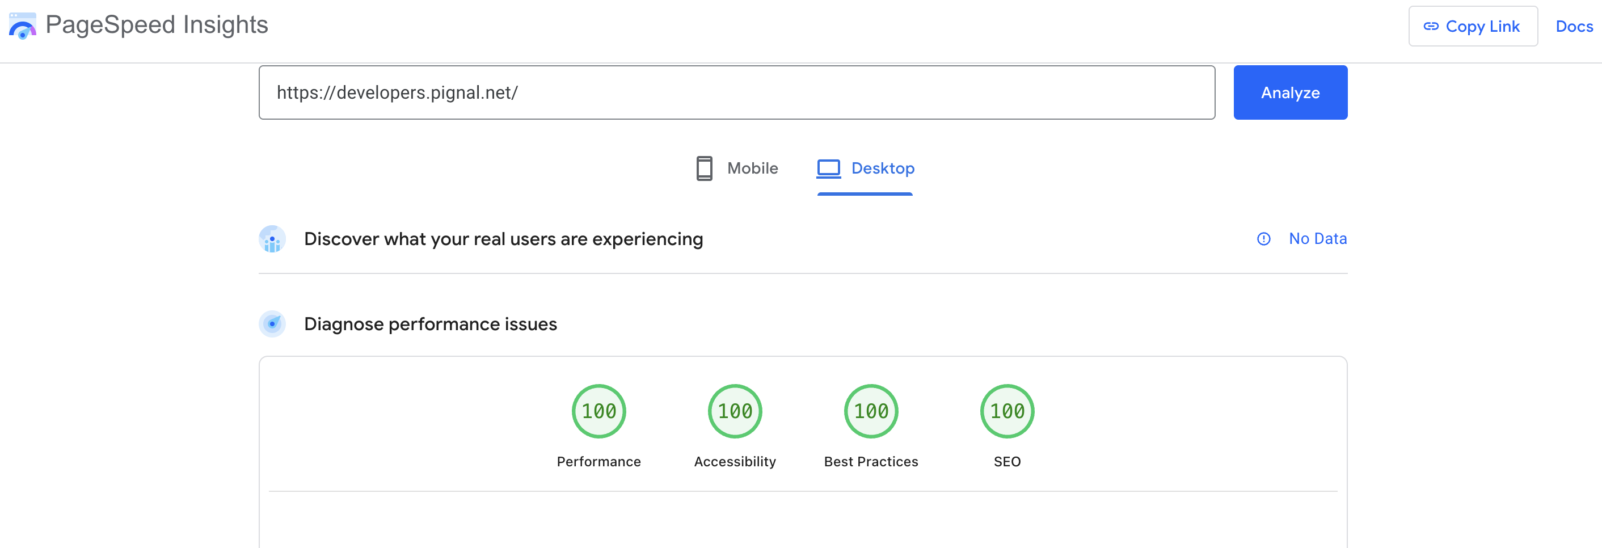Screen dimensions: 1602x548
Task: Select the Best Practices score circle
Action: [x=871, y=411]
